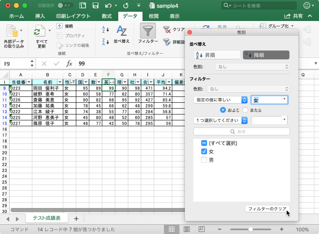Open sort color 色別 dropdown
Screen dimensions: 319x234
252,67
